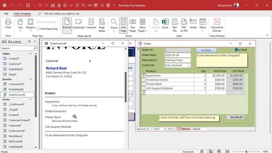This screenshot has width=272, height=153.
Task: Click the zoom in plus button
Action: click(258, 151)
